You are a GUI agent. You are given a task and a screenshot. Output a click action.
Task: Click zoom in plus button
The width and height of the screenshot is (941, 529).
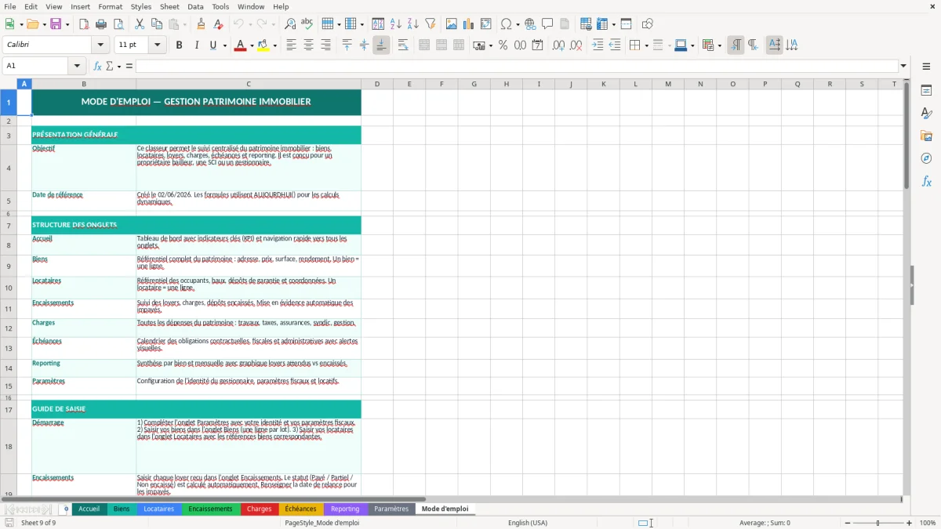coord(910,523)
